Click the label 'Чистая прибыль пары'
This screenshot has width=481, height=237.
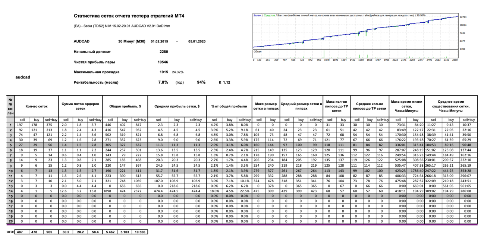pos(94,62)
